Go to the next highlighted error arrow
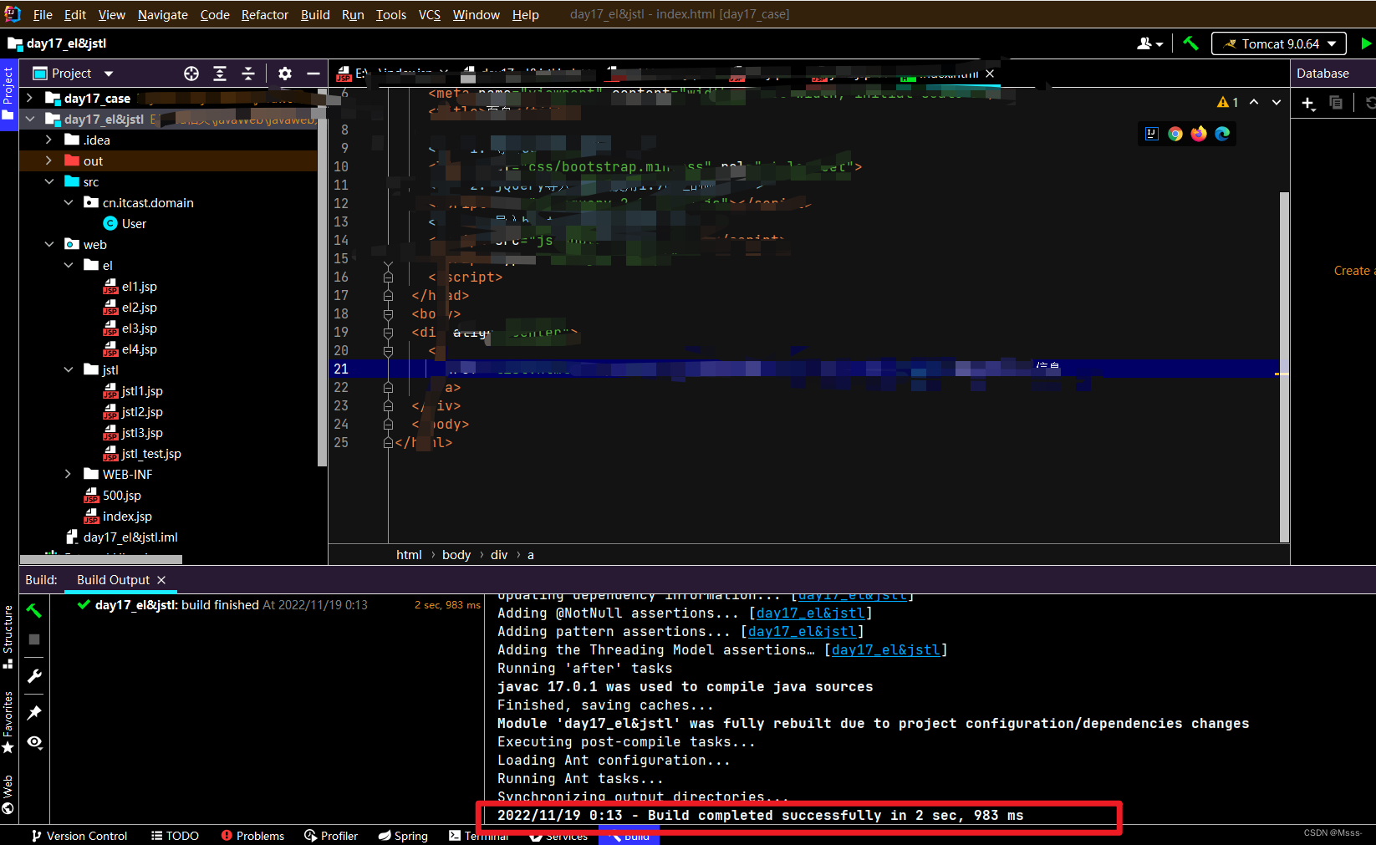 [x=1277, y=102]
